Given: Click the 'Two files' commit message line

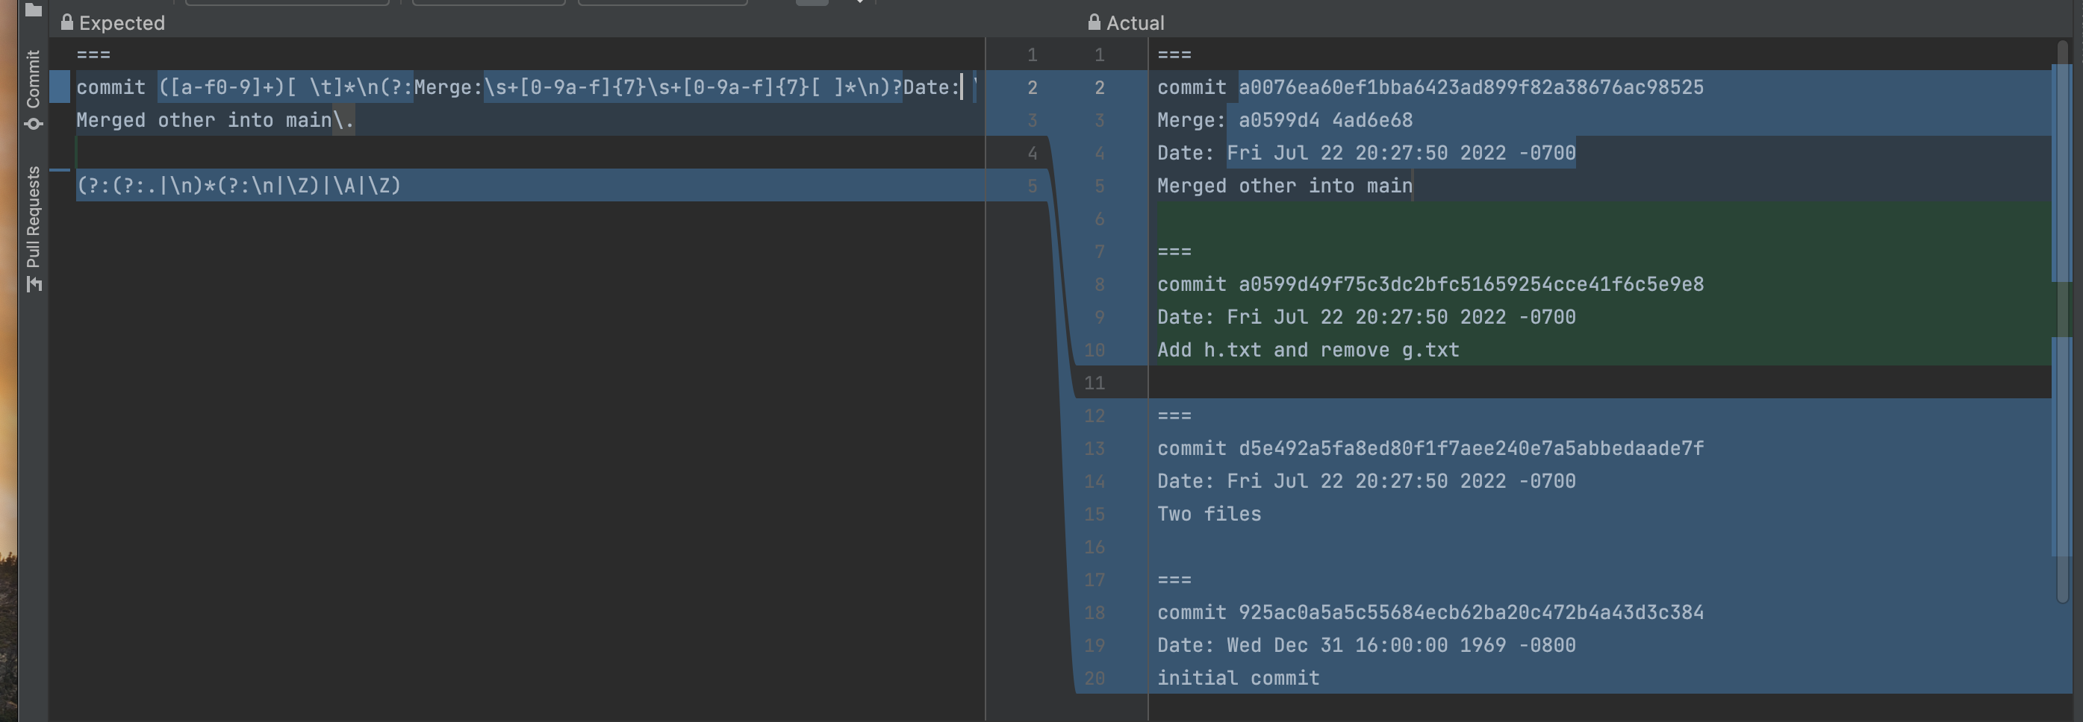Looking at the screenshot, I should 1209,515.
